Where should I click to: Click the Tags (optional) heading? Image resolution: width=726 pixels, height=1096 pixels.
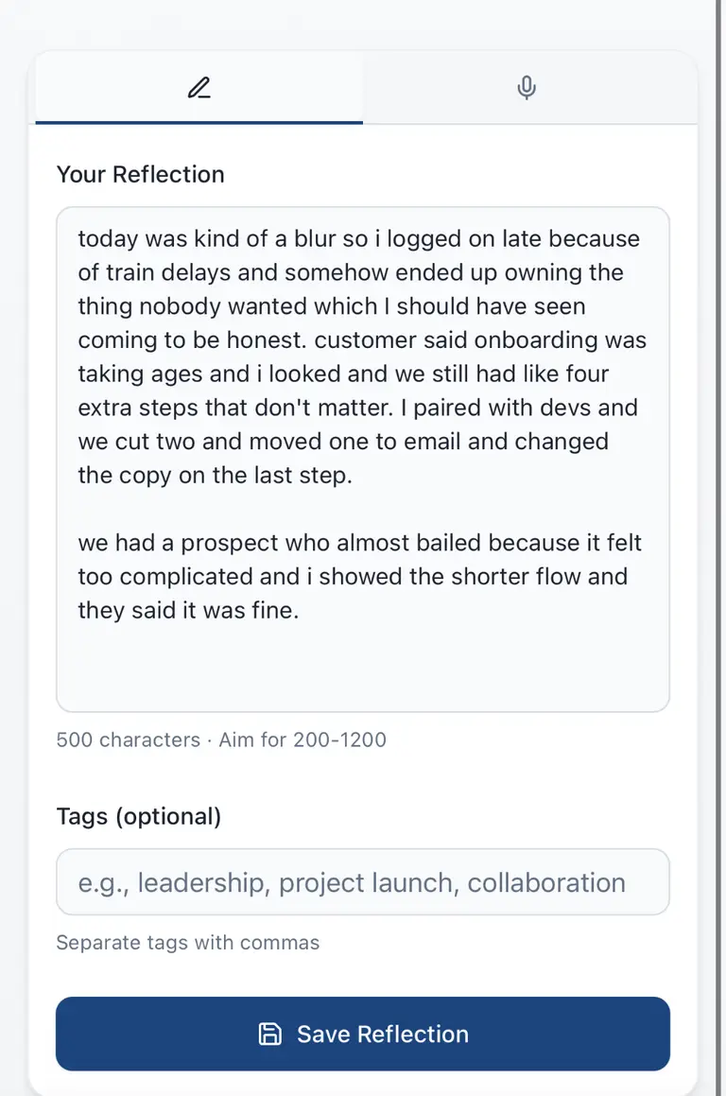click(138, 816)
